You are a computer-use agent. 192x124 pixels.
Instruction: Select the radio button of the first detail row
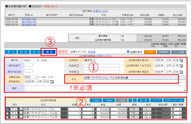click(7, 109)
